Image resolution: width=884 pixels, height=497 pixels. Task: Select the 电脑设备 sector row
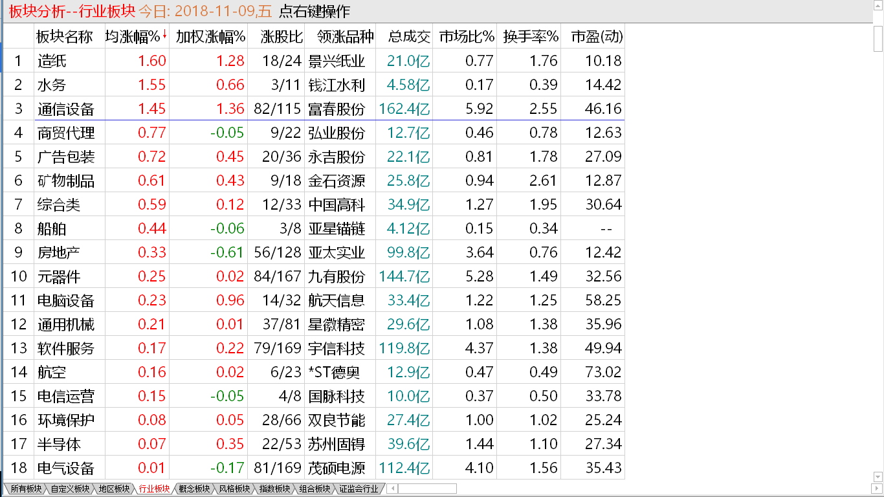314,301
